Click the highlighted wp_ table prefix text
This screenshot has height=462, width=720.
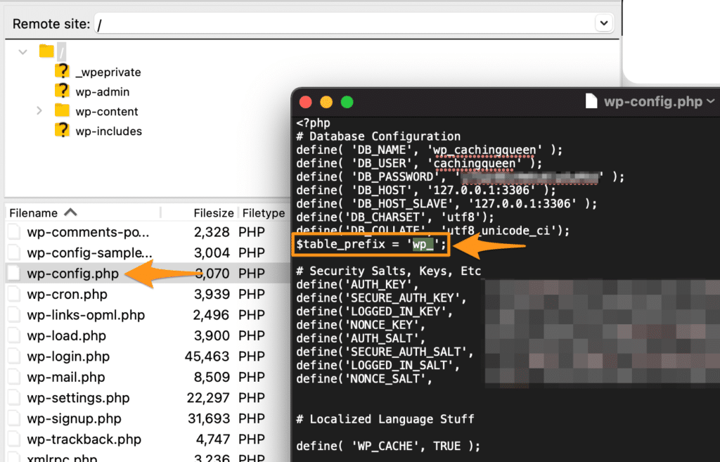pos(426,245)
